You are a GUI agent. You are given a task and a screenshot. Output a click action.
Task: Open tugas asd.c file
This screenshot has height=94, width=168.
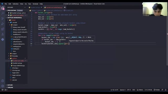pos(16,73)
